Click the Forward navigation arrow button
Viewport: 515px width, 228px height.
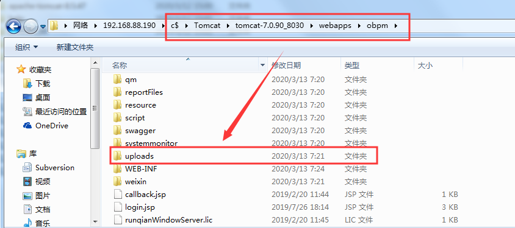point(31,27)
